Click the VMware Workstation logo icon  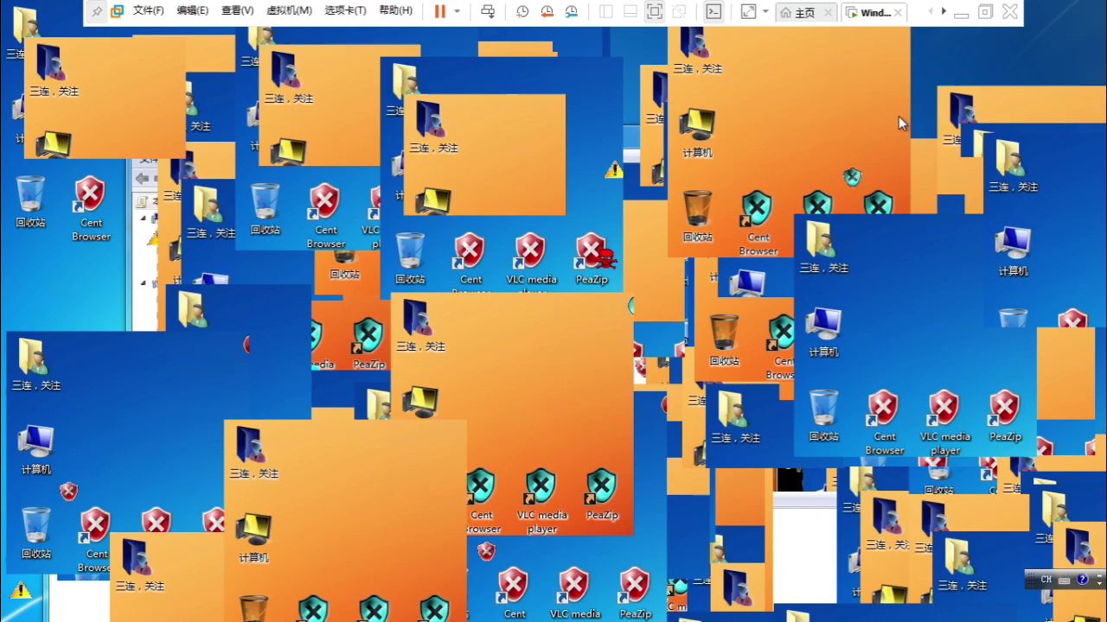(117, 11)
